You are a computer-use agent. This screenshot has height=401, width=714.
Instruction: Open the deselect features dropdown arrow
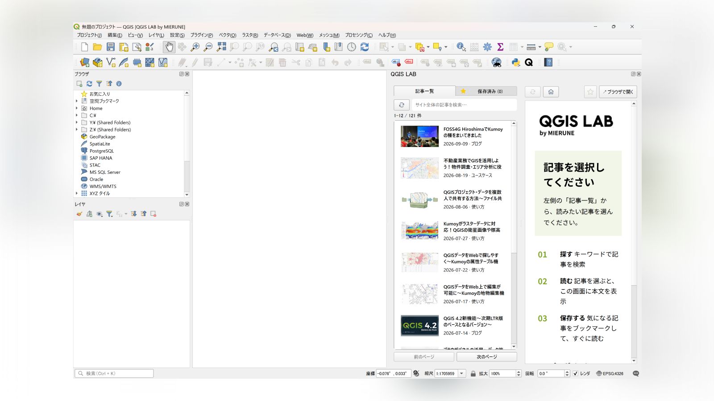[x=428, y=47]
